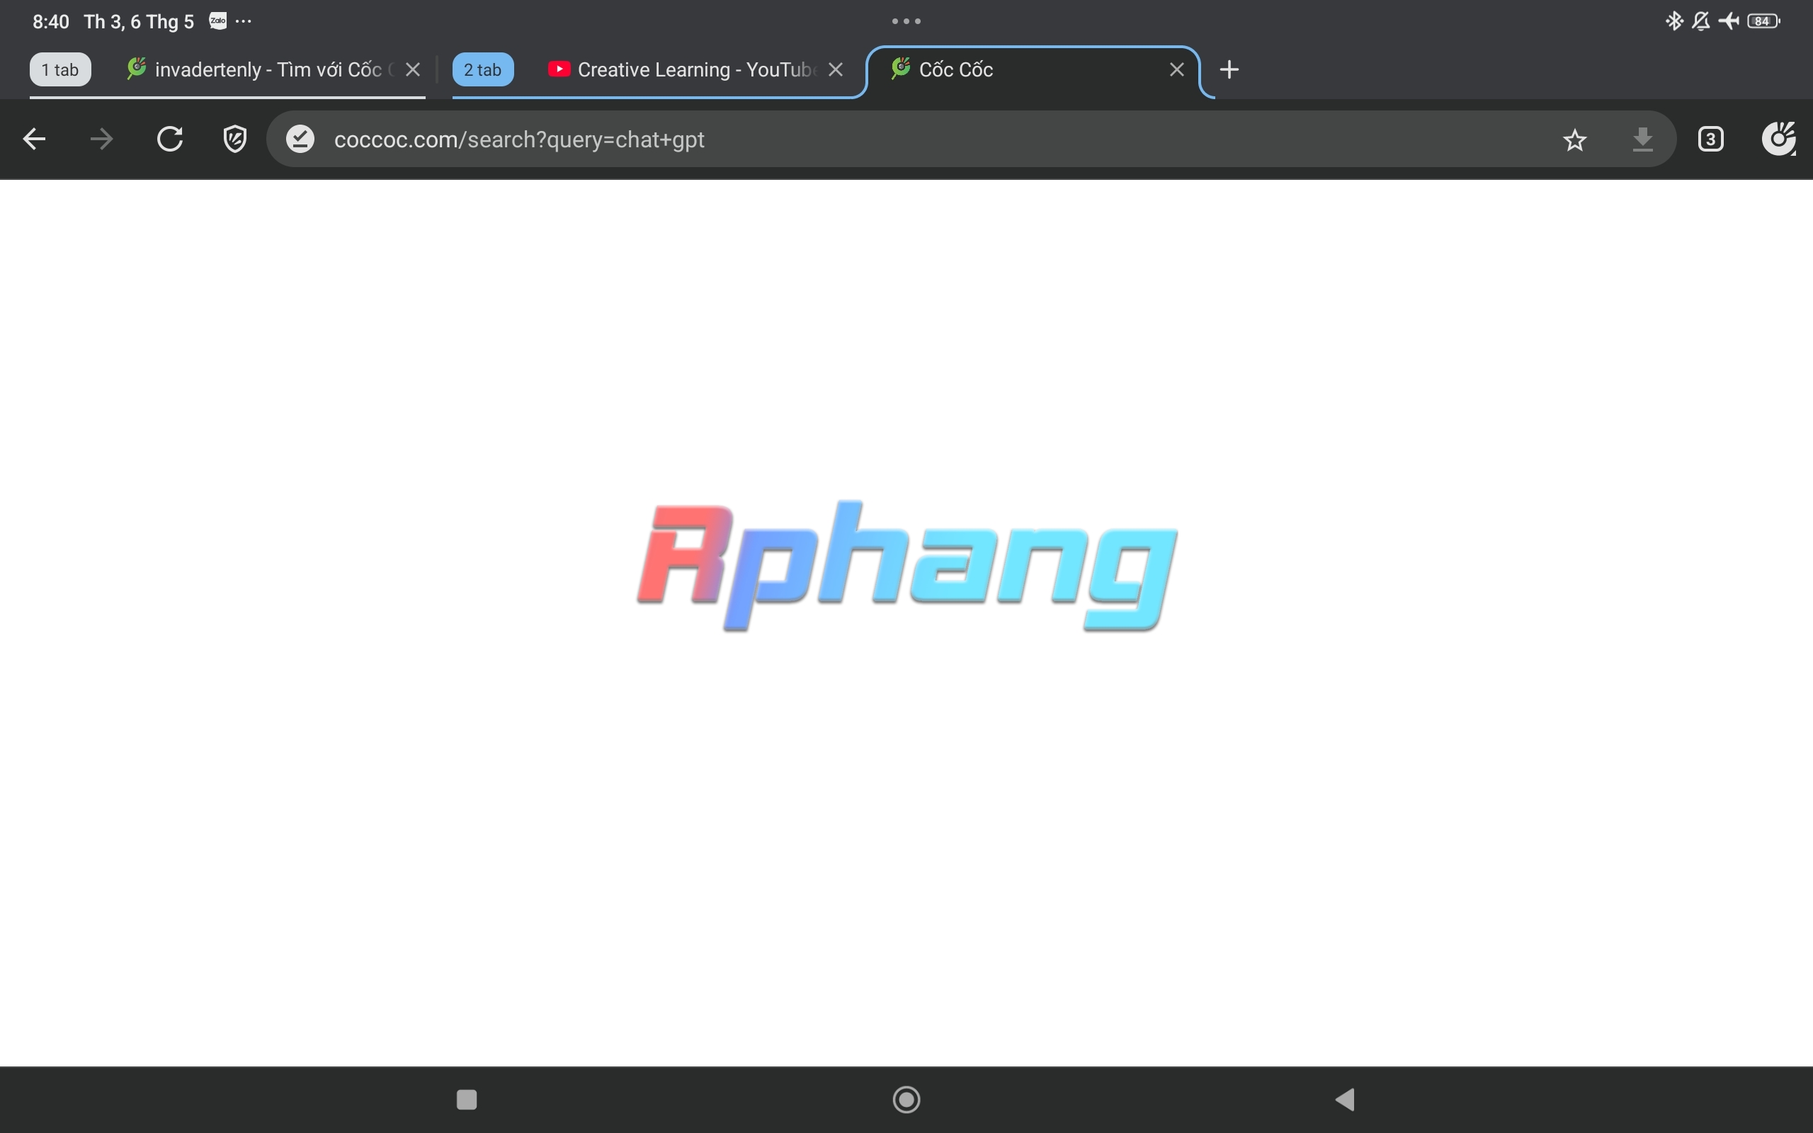Open downloads from the address bar
1813x1133 pixels.
tap(1642, 140)
